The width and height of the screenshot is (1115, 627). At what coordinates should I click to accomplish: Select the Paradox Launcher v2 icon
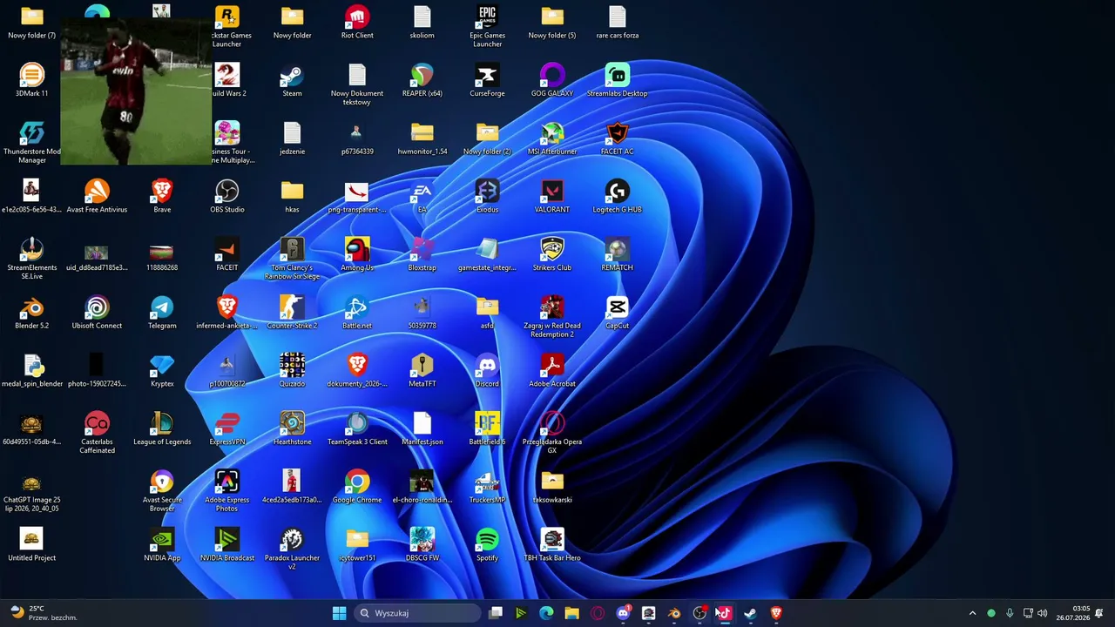292,549
